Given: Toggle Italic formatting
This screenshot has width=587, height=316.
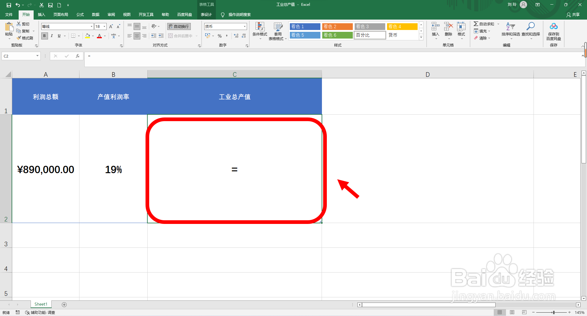Looking at the screenshot, I should click(x=52, y=36).
